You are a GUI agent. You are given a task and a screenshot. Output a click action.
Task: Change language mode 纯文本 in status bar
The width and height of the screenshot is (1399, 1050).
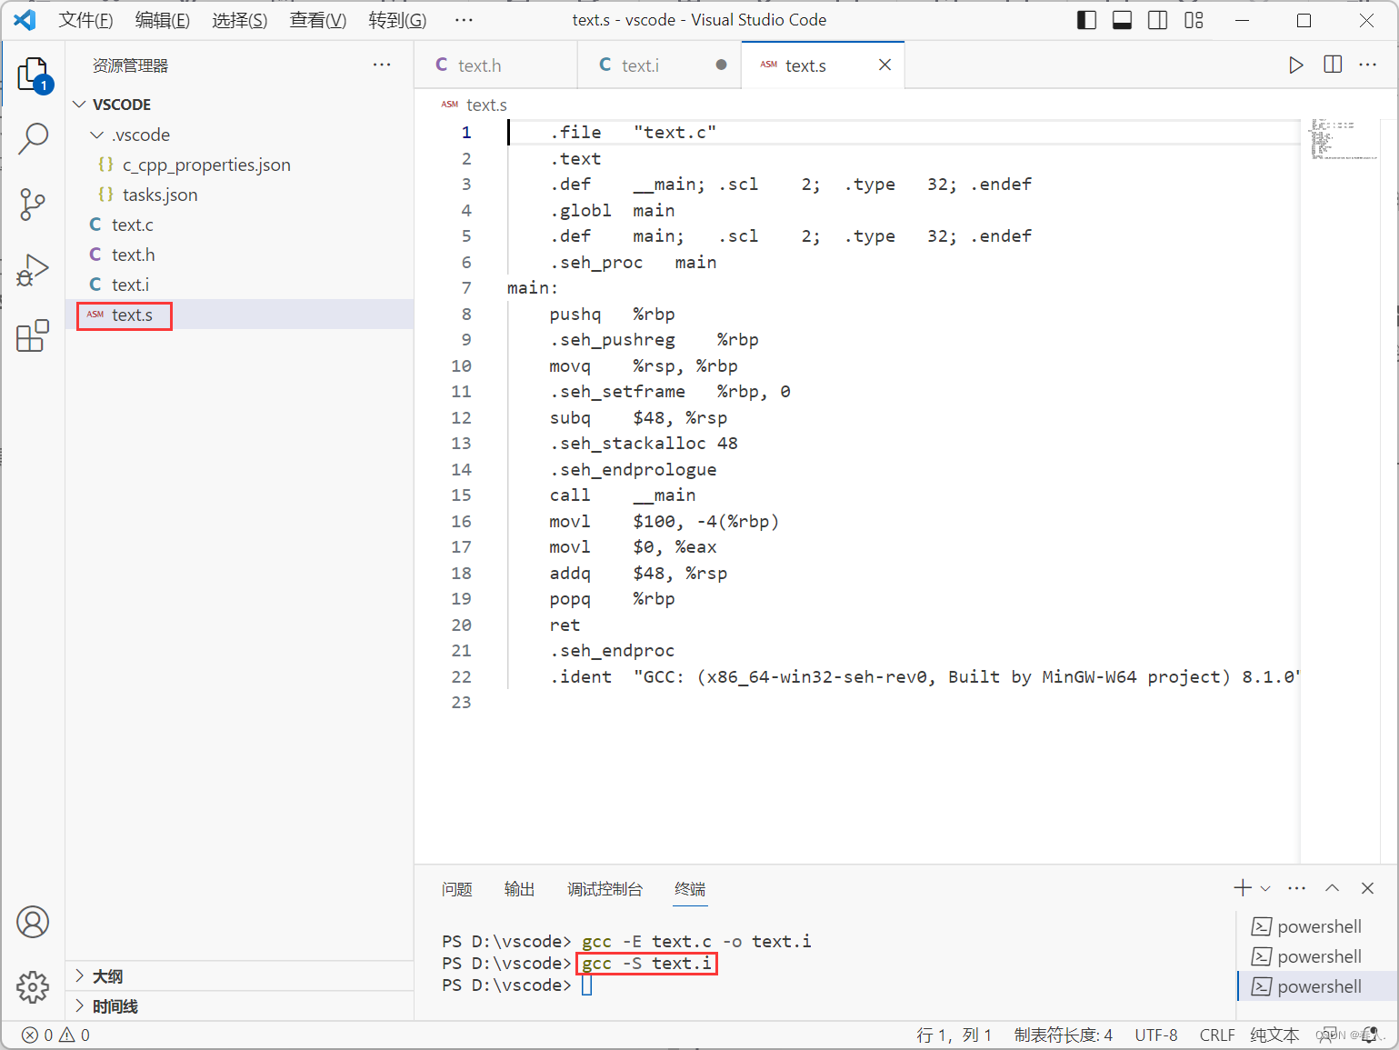pyautogui.click(x=1274, y=1035)
